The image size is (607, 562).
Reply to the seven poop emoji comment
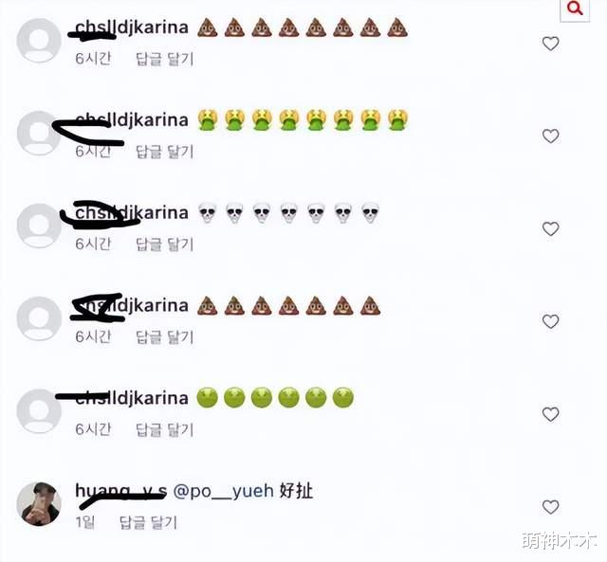point(164,336)
